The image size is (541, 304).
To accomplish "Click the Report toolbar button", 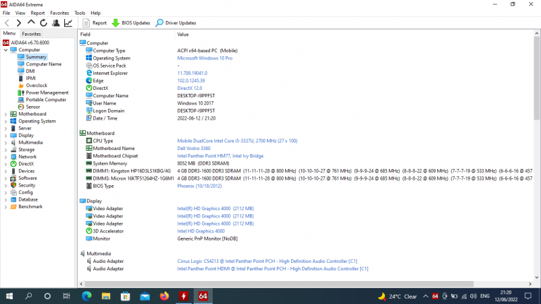I will pos(95,23).
